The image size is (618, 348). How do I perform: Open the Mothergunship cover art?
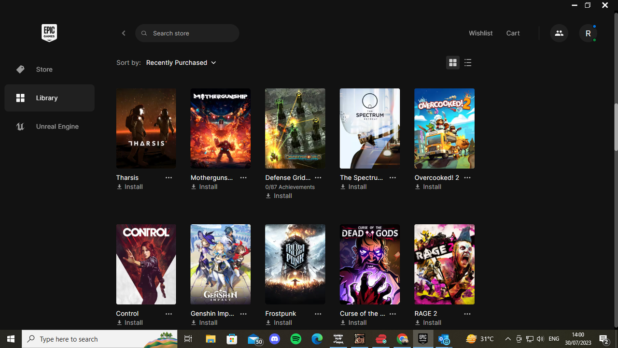(x=221, y=129)
